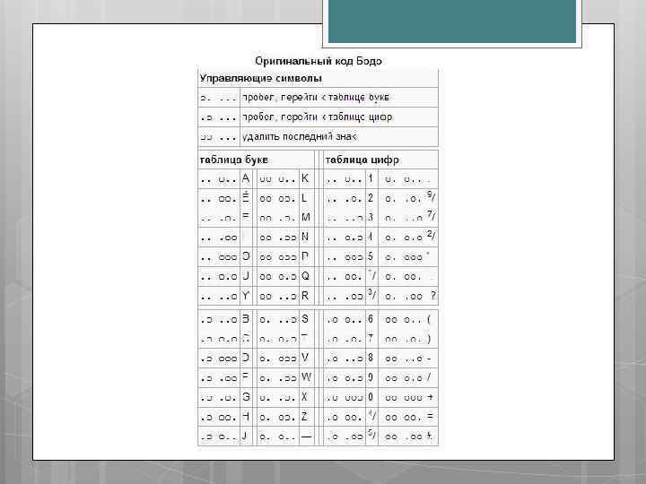The height and width of the screenshot is (484, 646).
Task: Select the letter K cell
Action: pyautogui.click(x=305, y=178)
